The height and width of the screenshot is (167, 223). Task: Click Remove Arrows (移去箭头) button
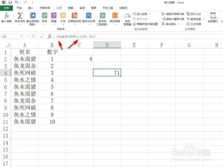point(169,24)
